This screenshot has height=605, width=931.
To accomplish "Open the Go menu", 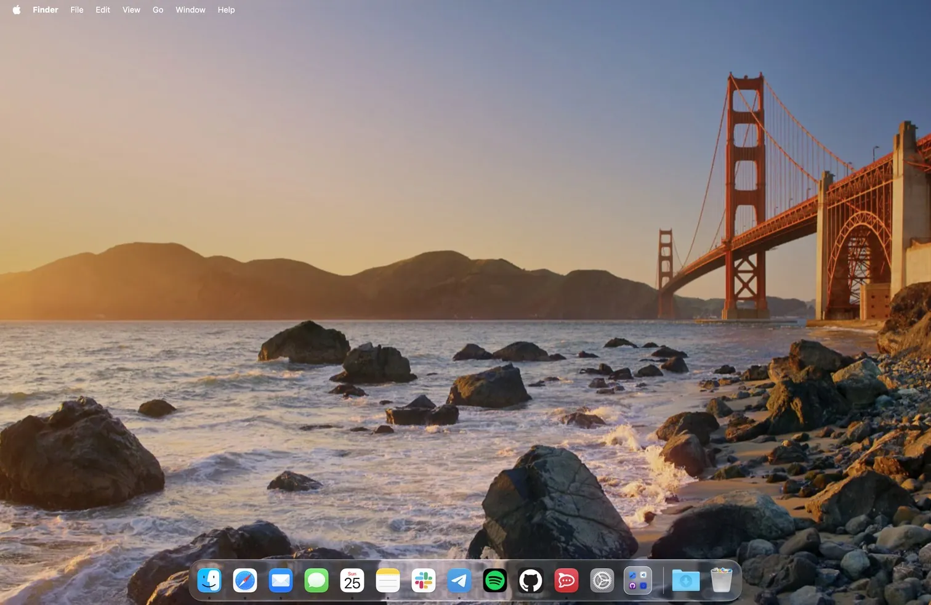I will tap(158, 10).
